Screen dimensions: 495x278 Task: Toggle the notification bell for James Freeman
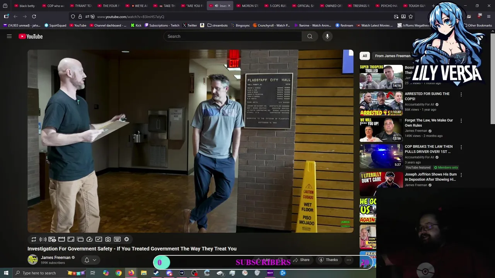[87, 260]
